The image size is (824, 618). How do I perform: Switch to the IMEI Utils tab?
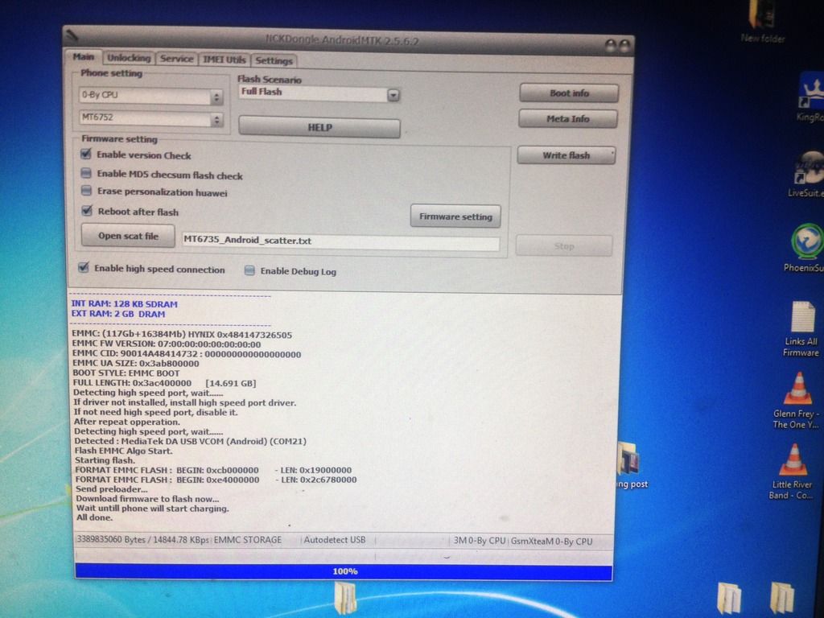click(x=225, y=59)
